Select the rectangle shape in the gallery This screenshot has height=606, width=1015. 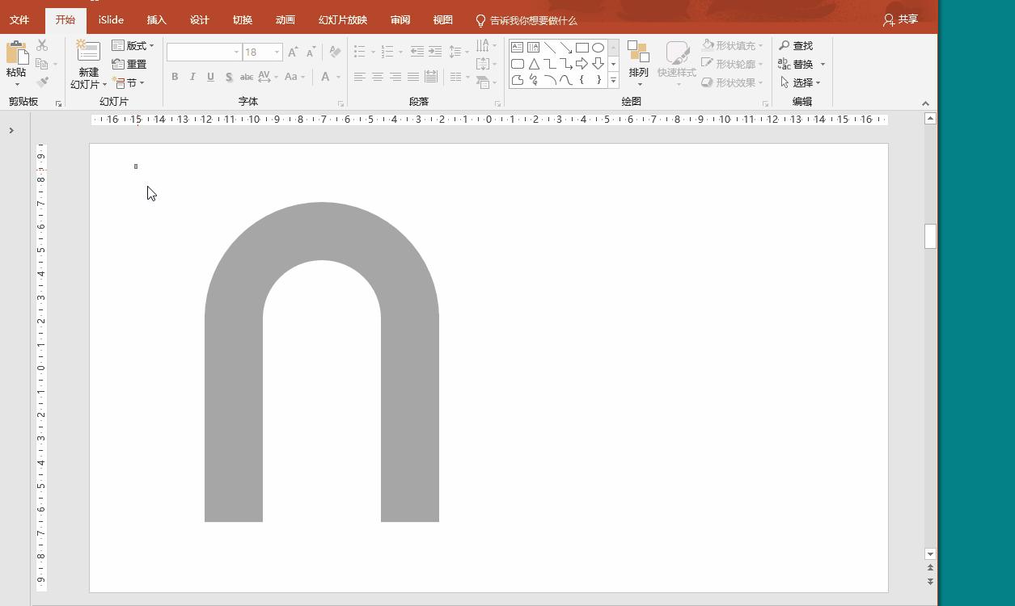[582, 48]
